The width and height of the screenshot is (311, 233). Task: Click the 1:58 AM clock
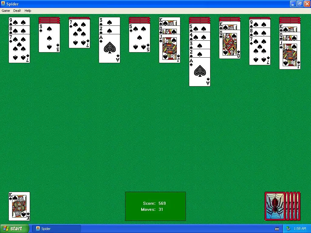pos(300,229)
